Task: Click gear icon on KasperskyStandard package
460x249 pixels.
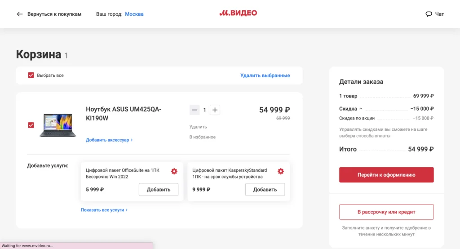Action: click(281, 171)
